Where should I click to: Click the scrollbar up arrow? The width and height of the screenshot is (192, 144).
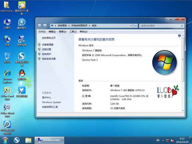(183, 35)
